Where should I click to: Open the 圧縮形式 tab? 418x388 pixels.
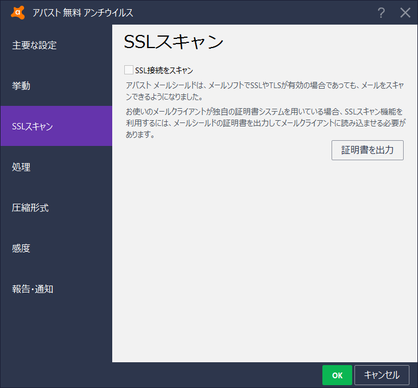click(x=56, y=208)
